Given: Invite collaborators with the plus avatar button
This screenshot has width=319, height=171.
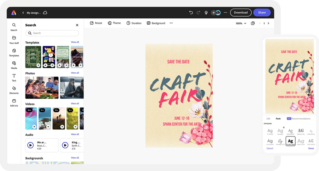Looking at the screenshot, I should tap(214, 13).
